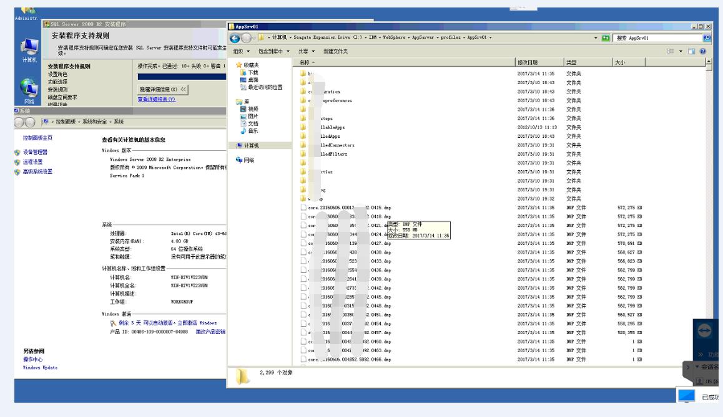Image resolution: width=723 pixels, height=417 pixels.
Task: Sort by 大小 column header
Action: tap(629, 62)
